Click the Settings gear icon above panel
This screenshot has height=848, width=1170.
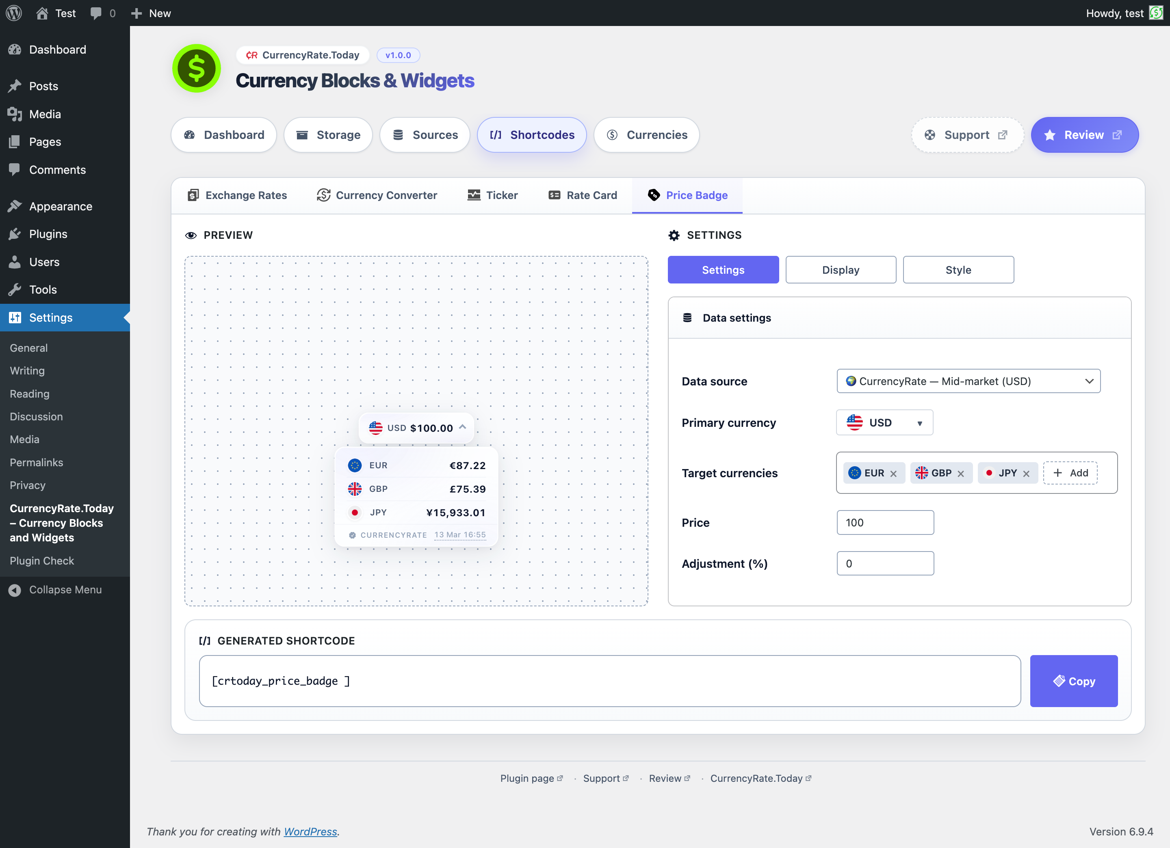pos(674,235)
